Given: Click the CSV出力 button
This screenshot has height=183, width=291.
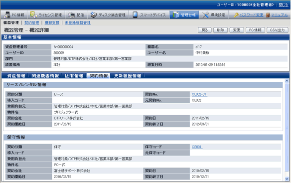Looking at the screenshot, I should tap(277, 30).
